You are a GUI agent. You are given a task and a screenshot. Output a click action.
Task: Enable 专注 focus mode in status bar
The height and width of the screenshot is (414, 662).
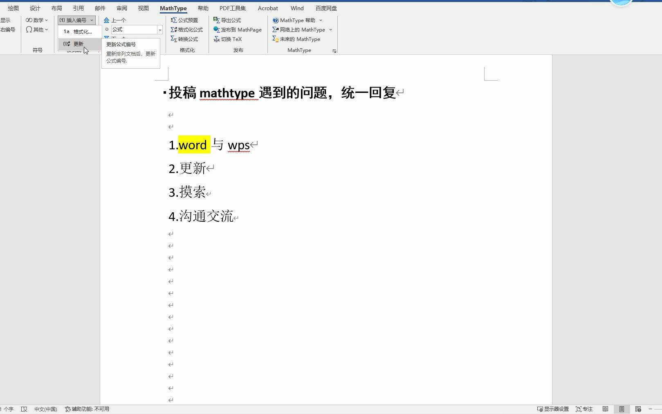click(x=584, y=409)
